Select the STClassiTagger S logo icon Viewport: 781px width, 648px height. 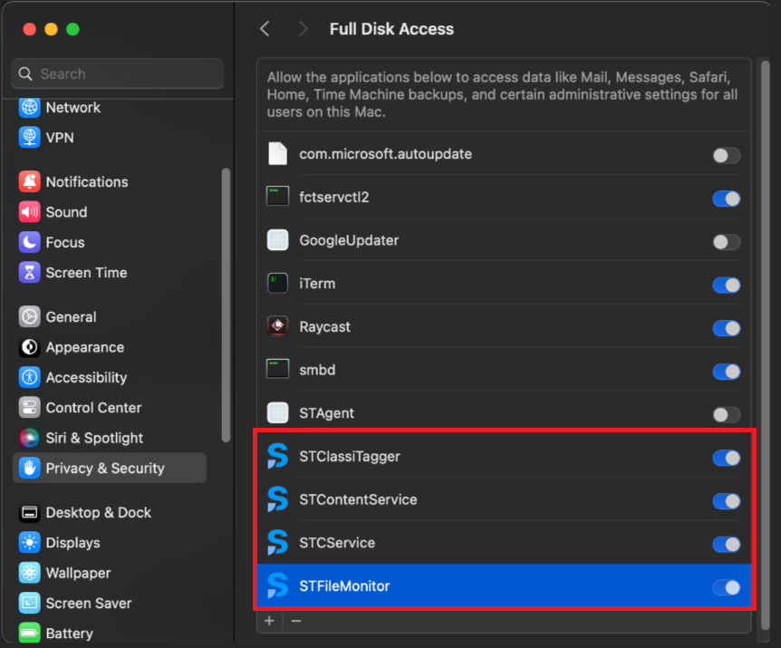tap(277, 456)
